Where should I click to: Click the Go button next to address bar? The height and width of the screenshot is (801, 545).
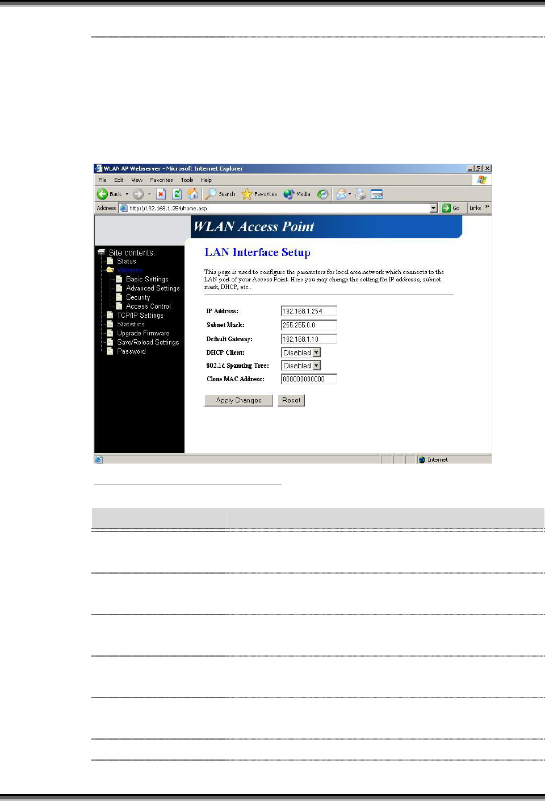(451, 208)
